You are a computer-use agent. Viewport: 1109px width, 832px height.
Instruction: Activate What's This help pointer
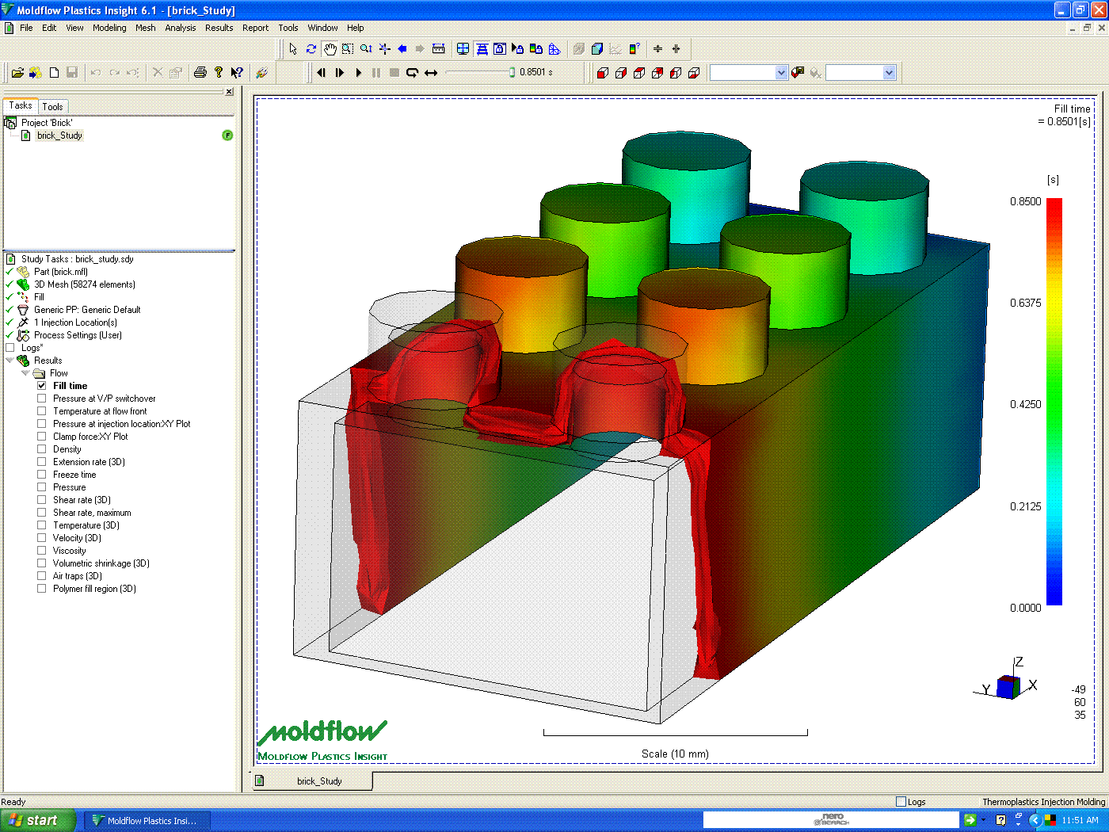tap(237, 73)
